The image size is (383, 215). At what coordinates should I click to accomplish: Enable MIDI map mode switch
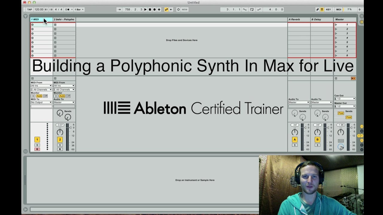pyautogui.click(x=338, y=10)
